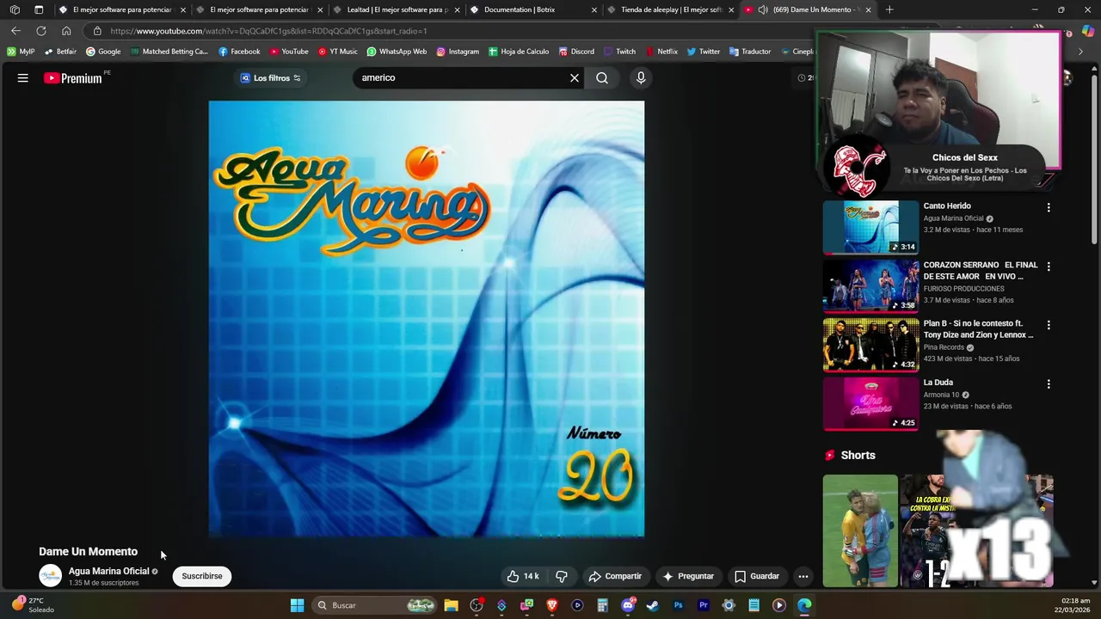
Task: Share the video via Compartir
Action: [615, 576]
